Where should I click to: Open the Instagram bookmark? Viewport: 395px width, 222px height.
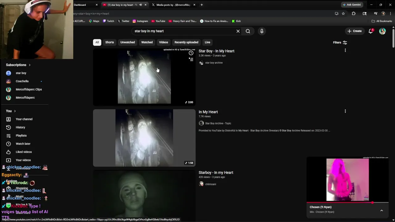140,21
